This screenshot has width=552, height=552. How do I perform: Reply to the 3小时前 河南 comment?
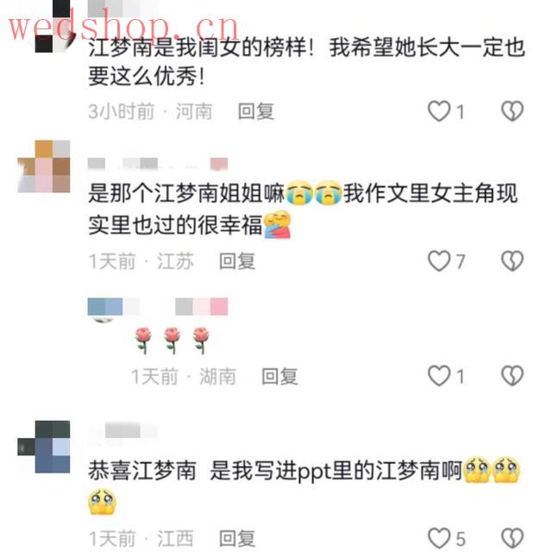256,111
